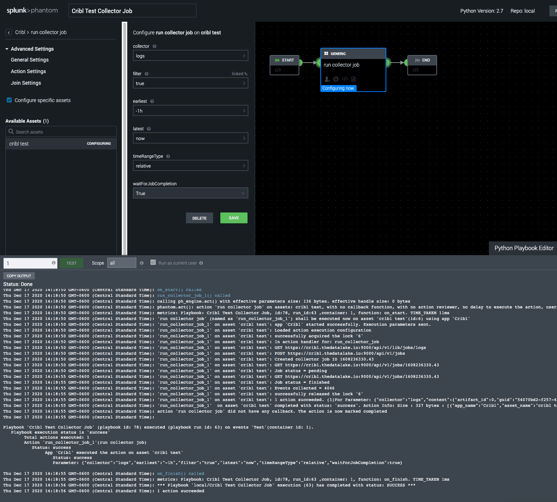
Task: Open Join Settings in the sidebar
Action: point(26,83)
